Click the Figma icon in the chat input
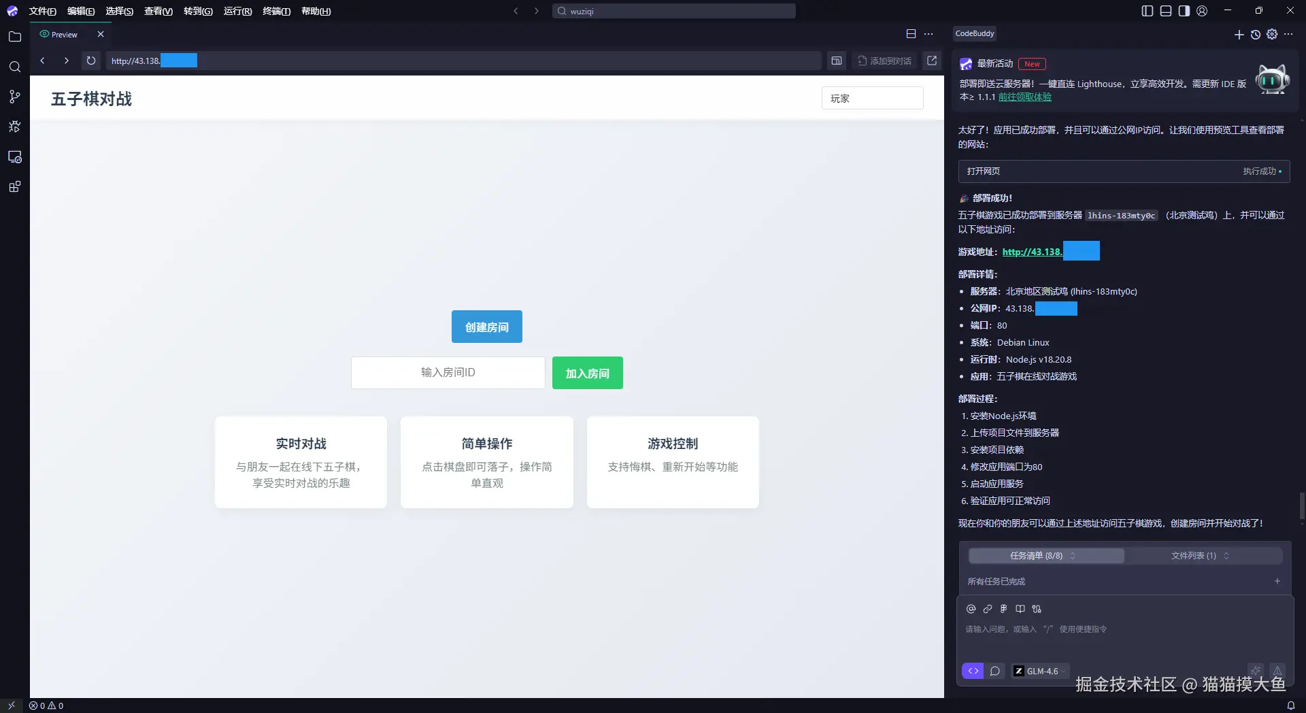 [1004, 609]
